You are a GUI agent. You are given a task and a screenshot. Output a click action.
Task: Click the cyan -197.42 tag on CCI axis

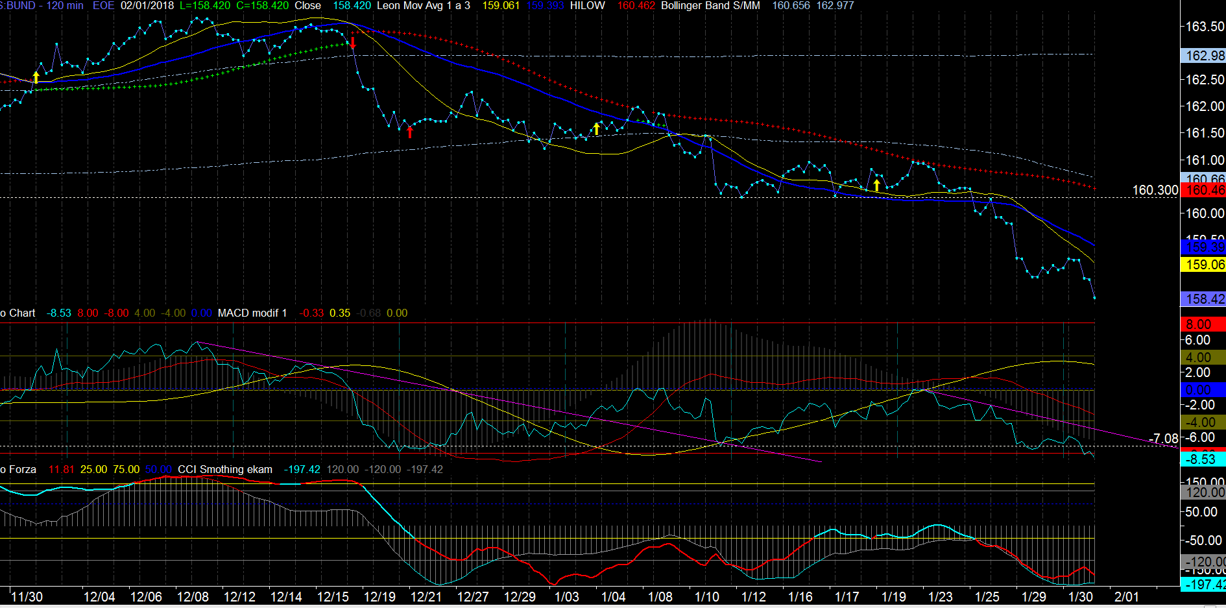pyautogui.click(x=1203, y=585)
